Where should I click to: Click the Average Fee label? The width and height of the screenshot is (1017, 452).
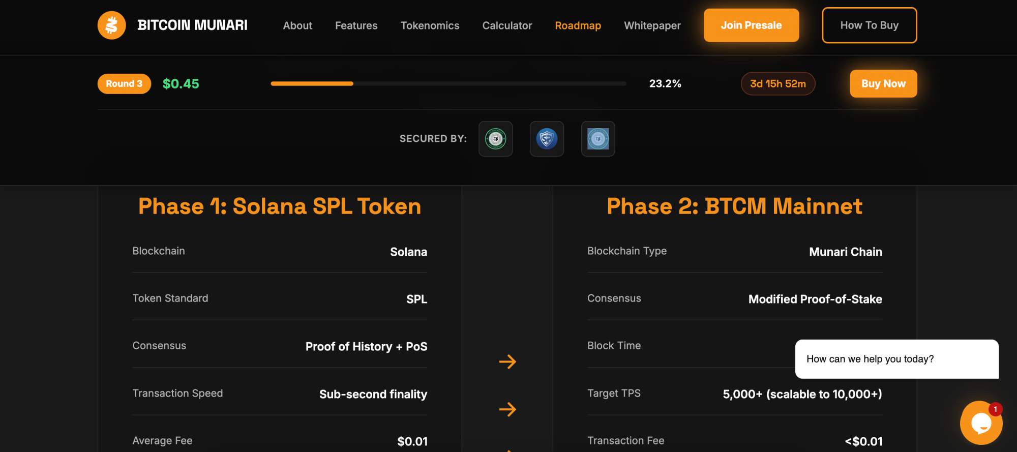tap(162, 441)
